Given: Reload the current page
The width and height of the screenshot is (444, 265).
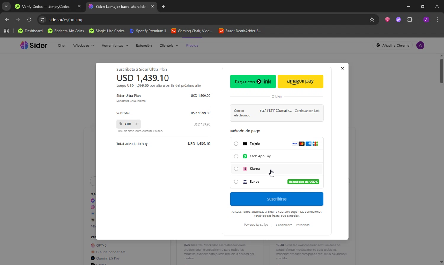Looking at the screenshot, I should coord(29,20).
